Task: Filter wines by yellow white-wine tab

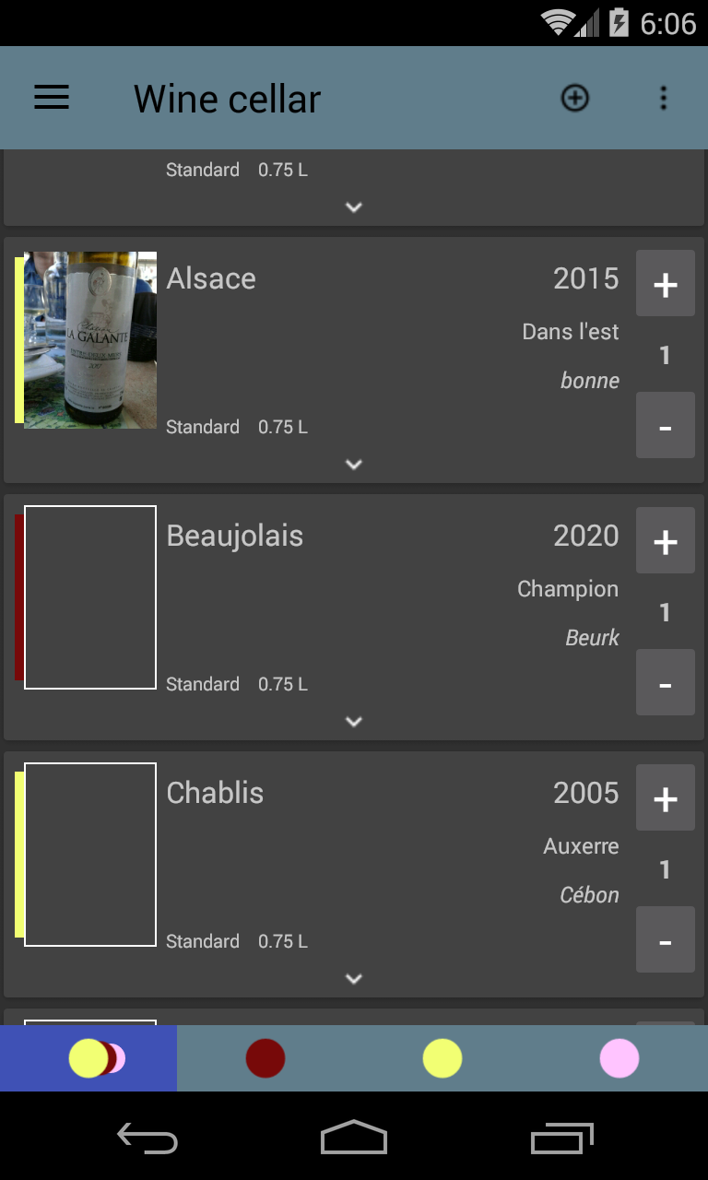Action: (442, 1058)
